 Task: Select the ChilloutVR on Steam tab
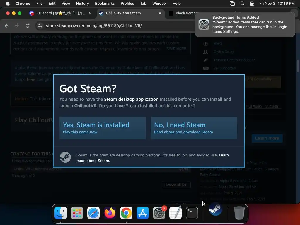(x=130, y=13)
